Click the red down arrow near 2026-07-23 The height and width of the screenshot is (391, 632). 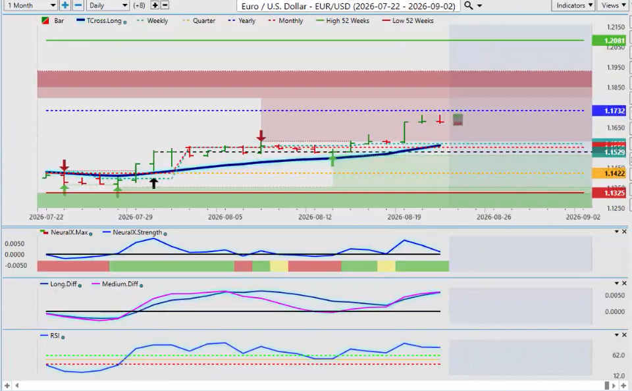point(64,165)
